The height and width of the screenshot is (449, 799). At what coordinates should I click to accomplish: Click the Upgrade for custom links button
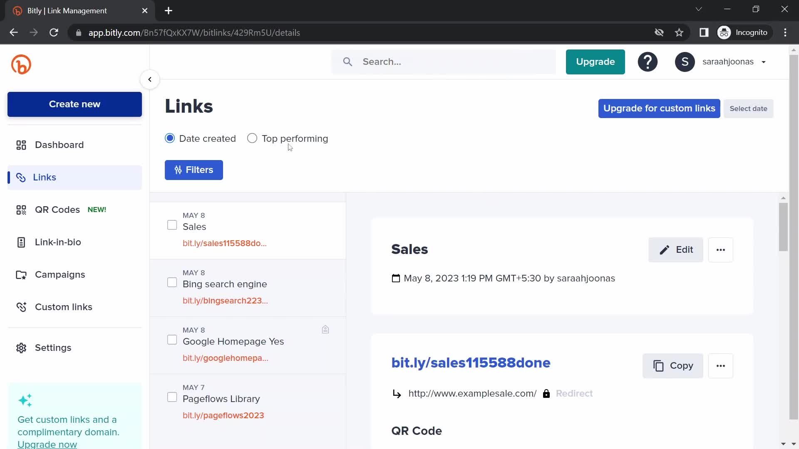[x=659, y=108]
